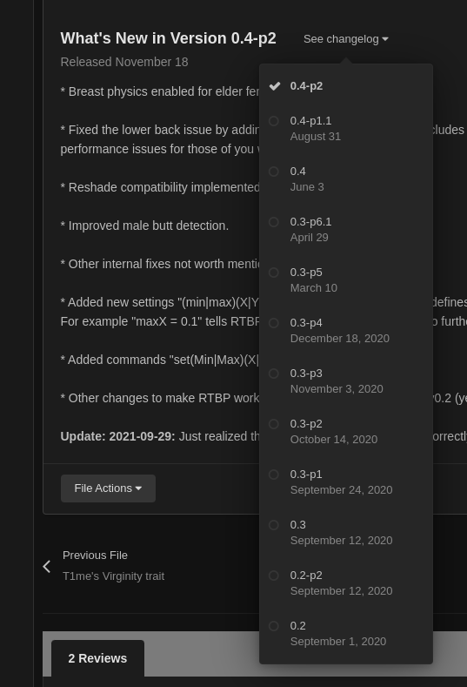Select version 0.2 September 1, 2020

point(346,634)
